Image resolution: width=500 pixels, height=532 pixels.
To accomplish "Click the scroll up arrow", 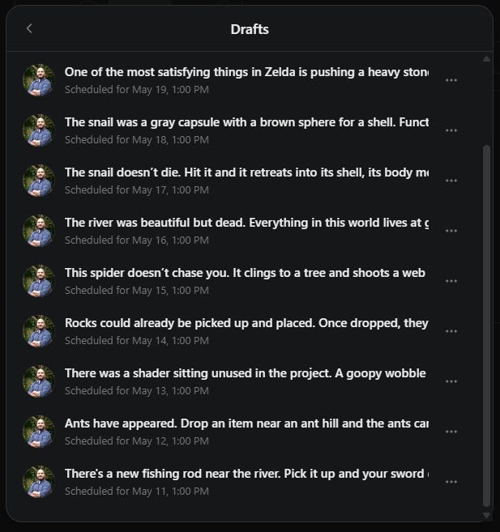I will tap(486, 59).
